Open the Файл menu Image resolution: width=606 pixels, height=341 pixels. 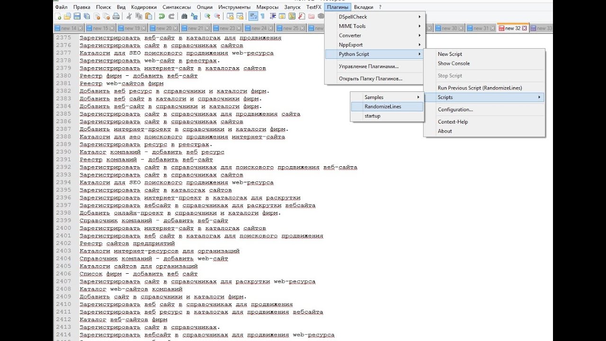(x=61, y=7)
